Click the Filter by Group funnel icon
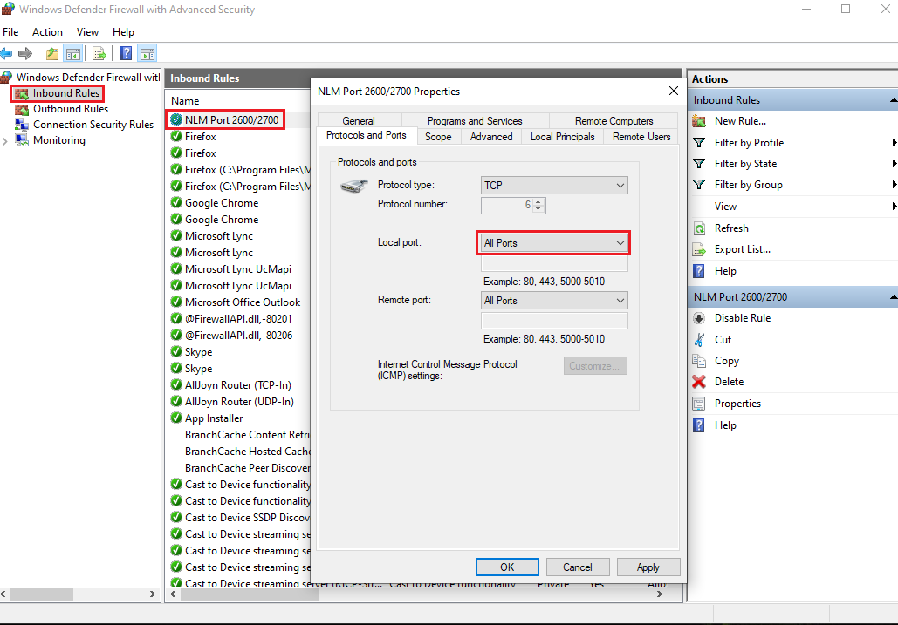This screenshot has width=898, height=625. coord(699,185)
